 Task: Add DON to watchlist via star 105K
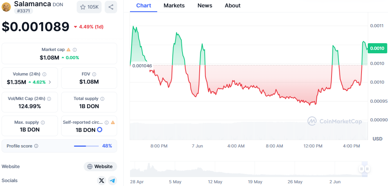pyautogui.click(x=89, y=7)
